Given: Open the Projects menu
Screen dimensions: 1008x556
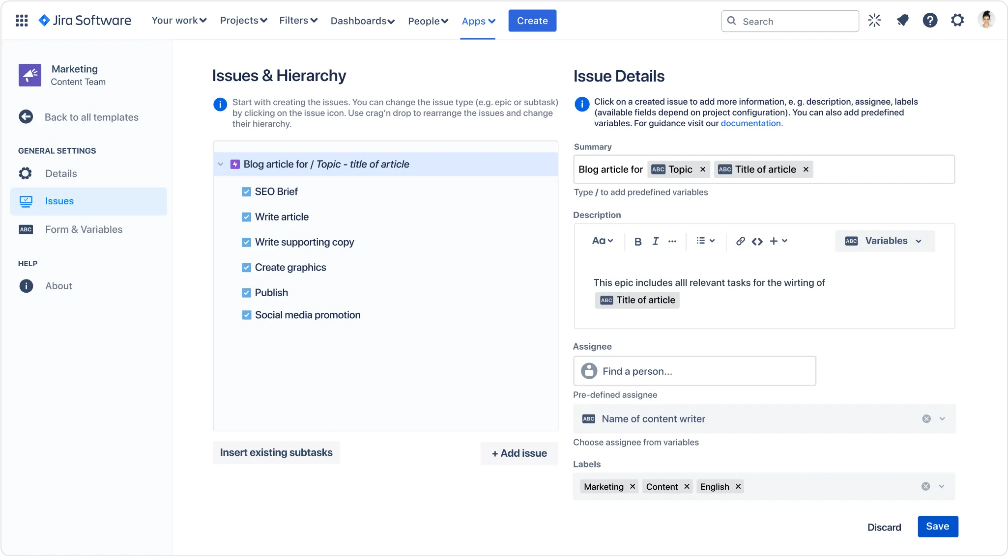Looking at the screenshot, I should [243, 21].
